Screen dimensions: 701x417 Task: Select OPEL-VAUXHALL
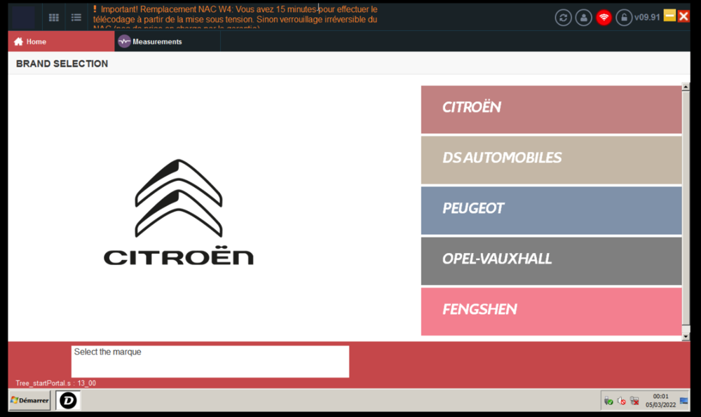(x=550, y=260)
